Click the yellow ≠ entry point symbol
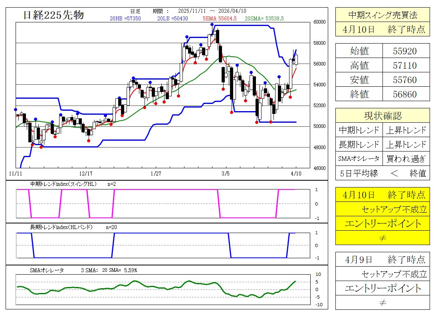 pyautogui.click(x=382, y=238)
